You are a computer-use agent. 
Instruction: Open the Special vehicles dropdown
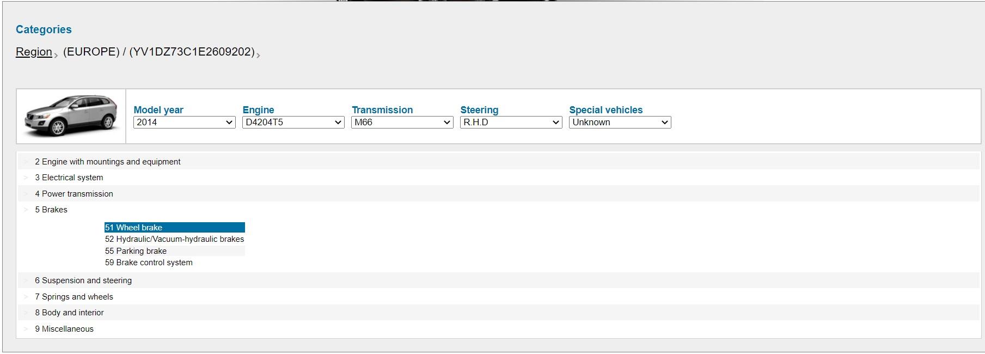click(x=620, y=123)
